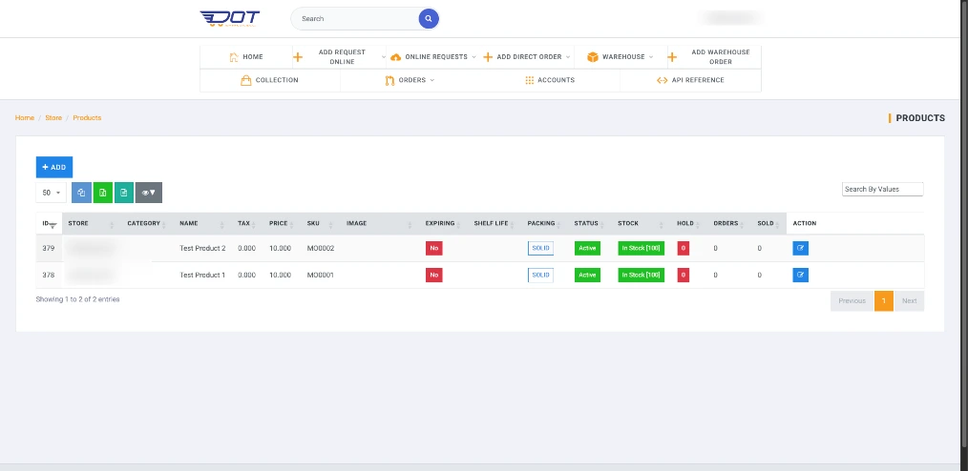Click the teal CSV export icon button
The height and width of the screenshot is (471, 968).
(123, 193)
